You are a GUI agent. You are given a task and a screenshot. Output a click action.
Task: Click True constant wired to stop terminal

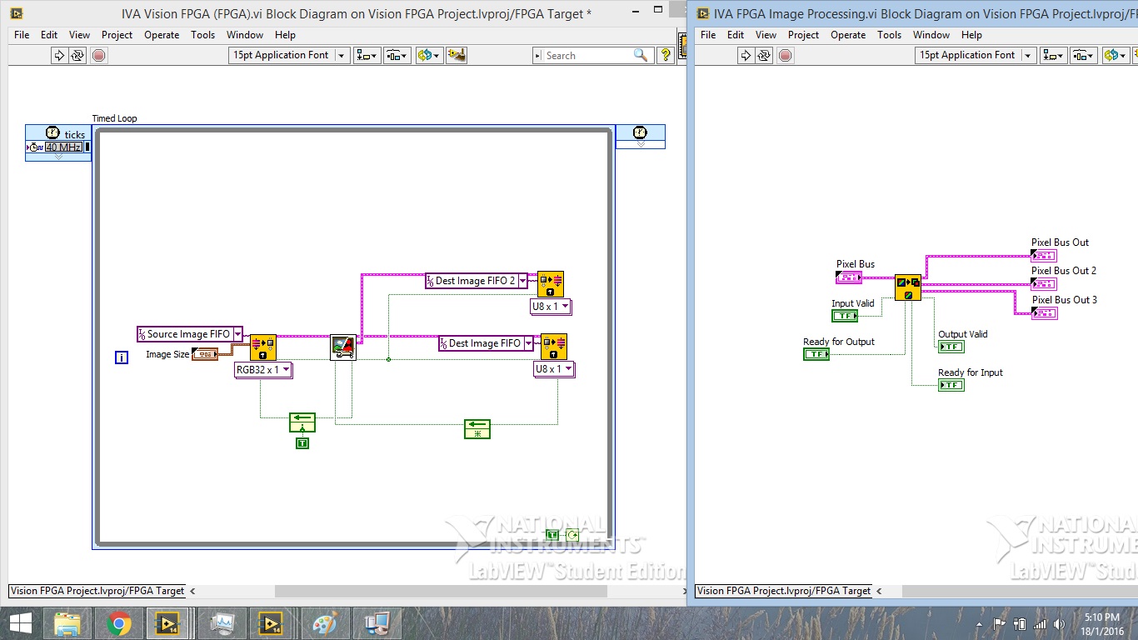tap(552, 535)
